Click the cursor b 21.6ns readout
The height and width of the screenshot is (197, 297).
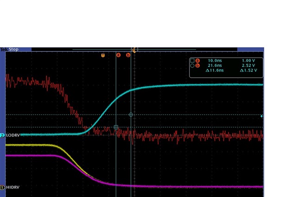tap(215, 66)
